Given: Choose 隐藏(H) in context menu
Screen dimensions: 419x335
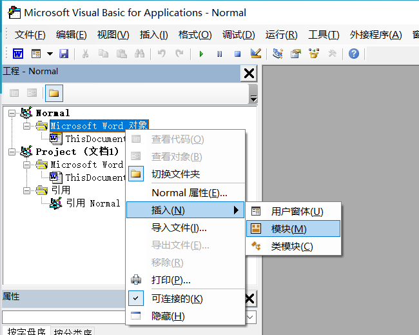Looking at the screenshot, I should pyautogui.click(x=186, y=316).
